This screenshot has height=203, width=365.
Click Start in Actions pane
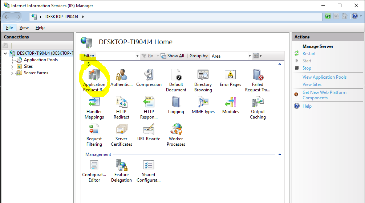click(x=307, y=61)
